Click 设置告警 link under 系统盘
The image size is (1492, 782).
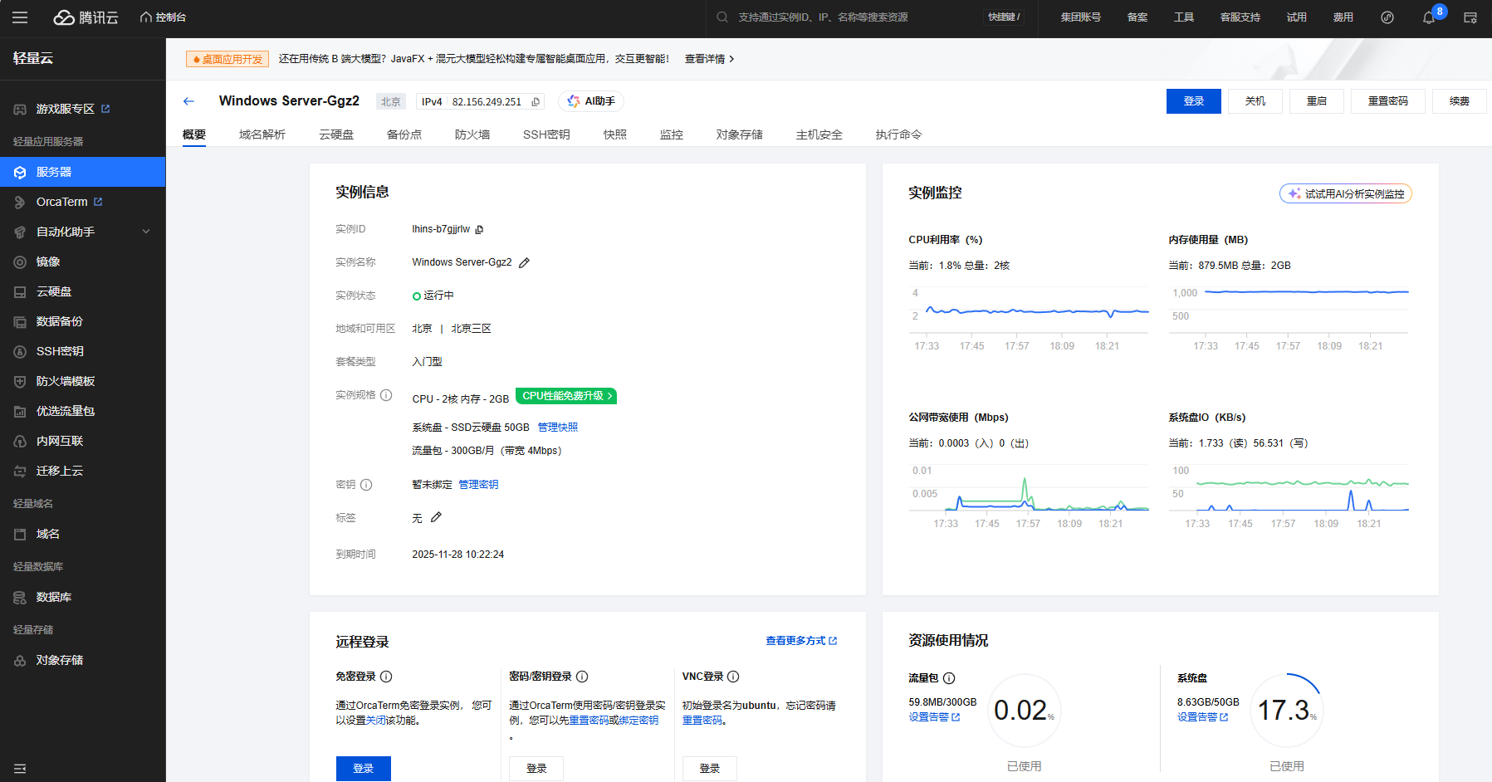(x=1202, y=717)
